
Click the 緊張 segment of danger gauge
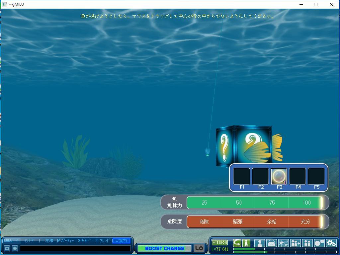coord(238,221)
